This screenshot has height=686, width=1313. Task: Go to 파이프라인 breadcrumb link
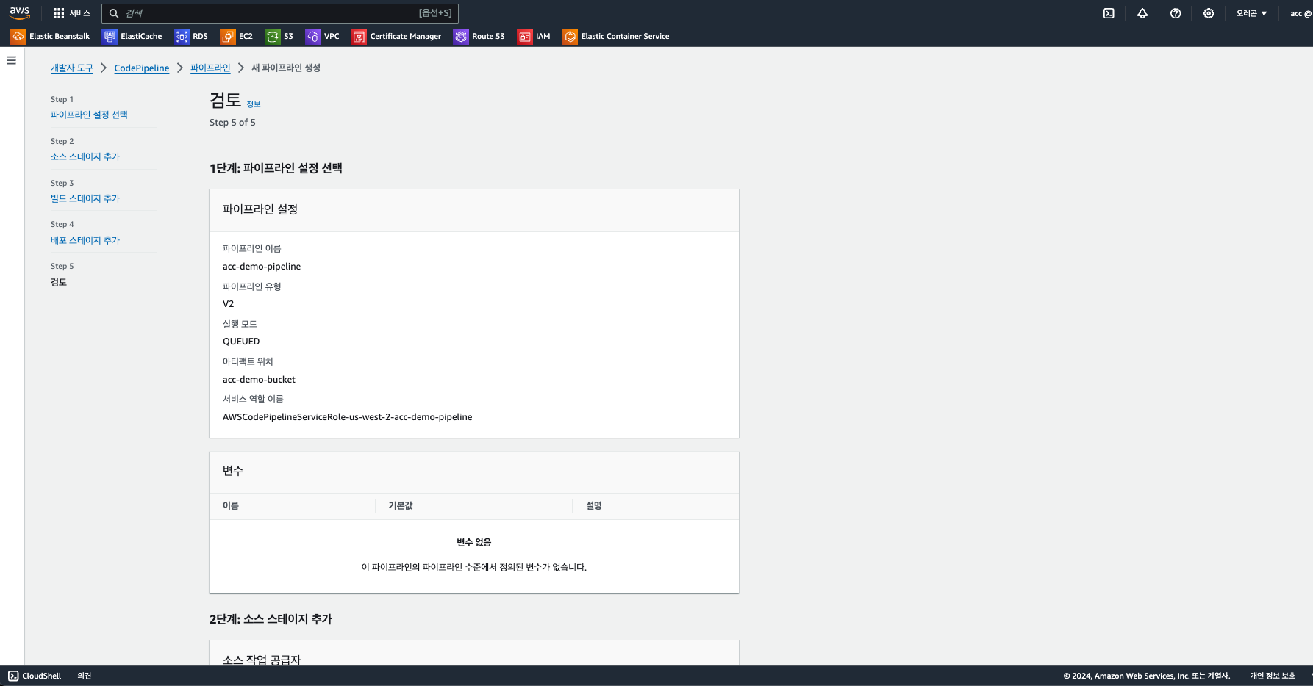coord(210,68)
